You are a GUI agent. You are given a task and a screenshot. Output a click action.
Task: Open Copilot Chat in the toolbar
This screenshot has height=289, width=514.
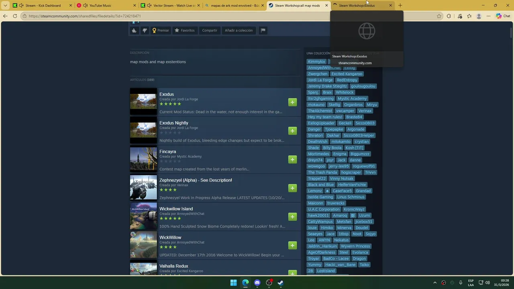[x=503, y=16]
